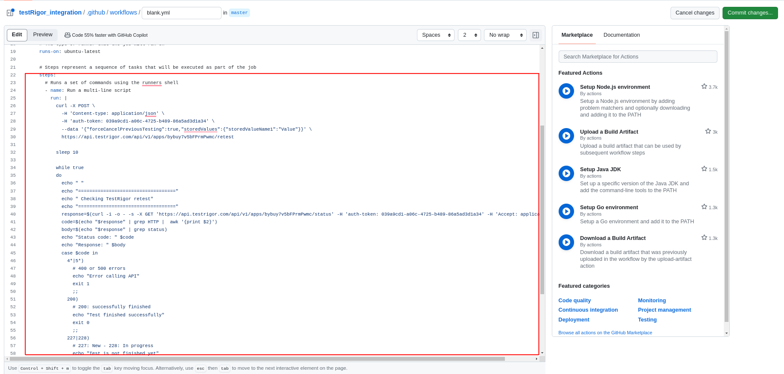
Task: Star the Setup Node.js environment action
Action: pos(704,87)
